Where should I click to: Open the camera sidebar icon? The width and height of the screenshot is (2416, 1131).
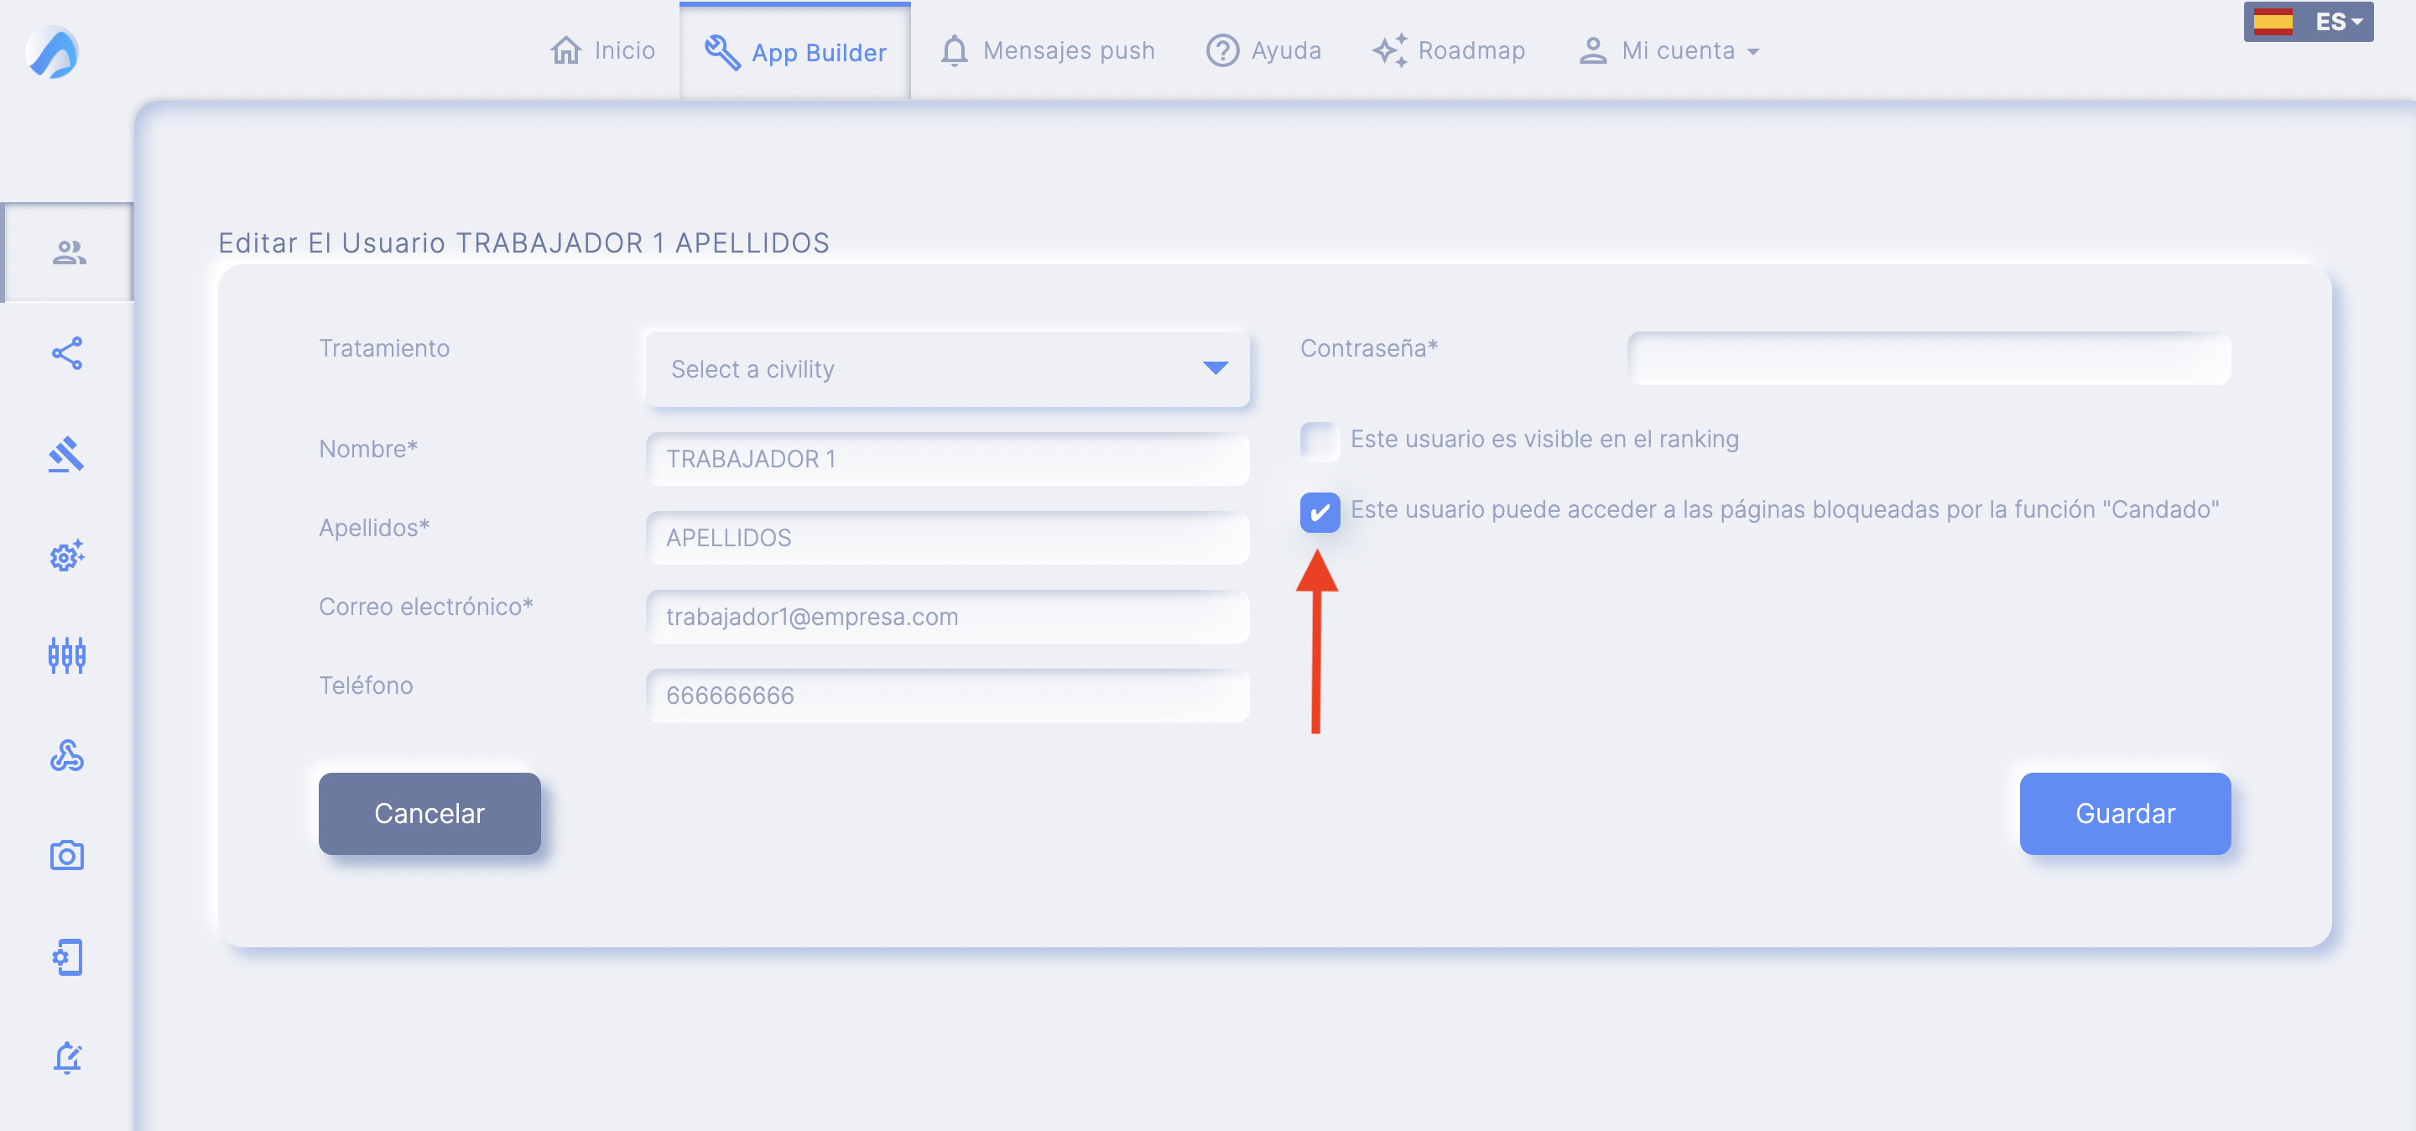pyautogui.click(x=66, y=855)
